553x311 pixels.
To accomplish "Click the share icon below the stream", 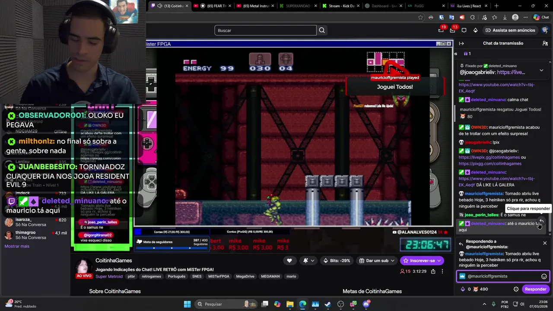I will (433, 271).
